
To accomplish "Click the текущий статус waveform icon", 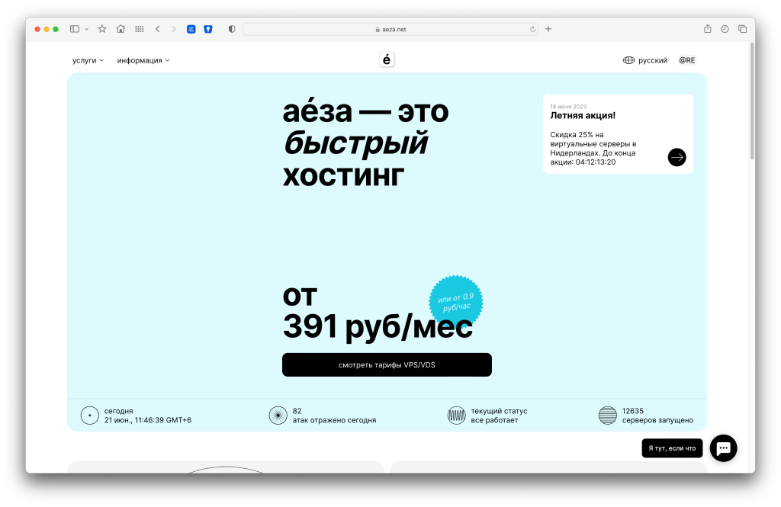I will tap(456, 416).
